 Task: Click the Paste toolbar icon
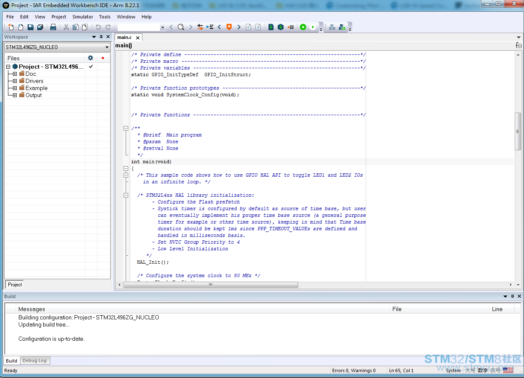(x=85, y=27)
